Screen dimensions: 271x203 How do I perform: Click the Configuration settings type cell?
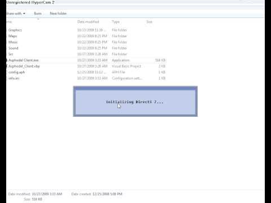tap(127, 78)
